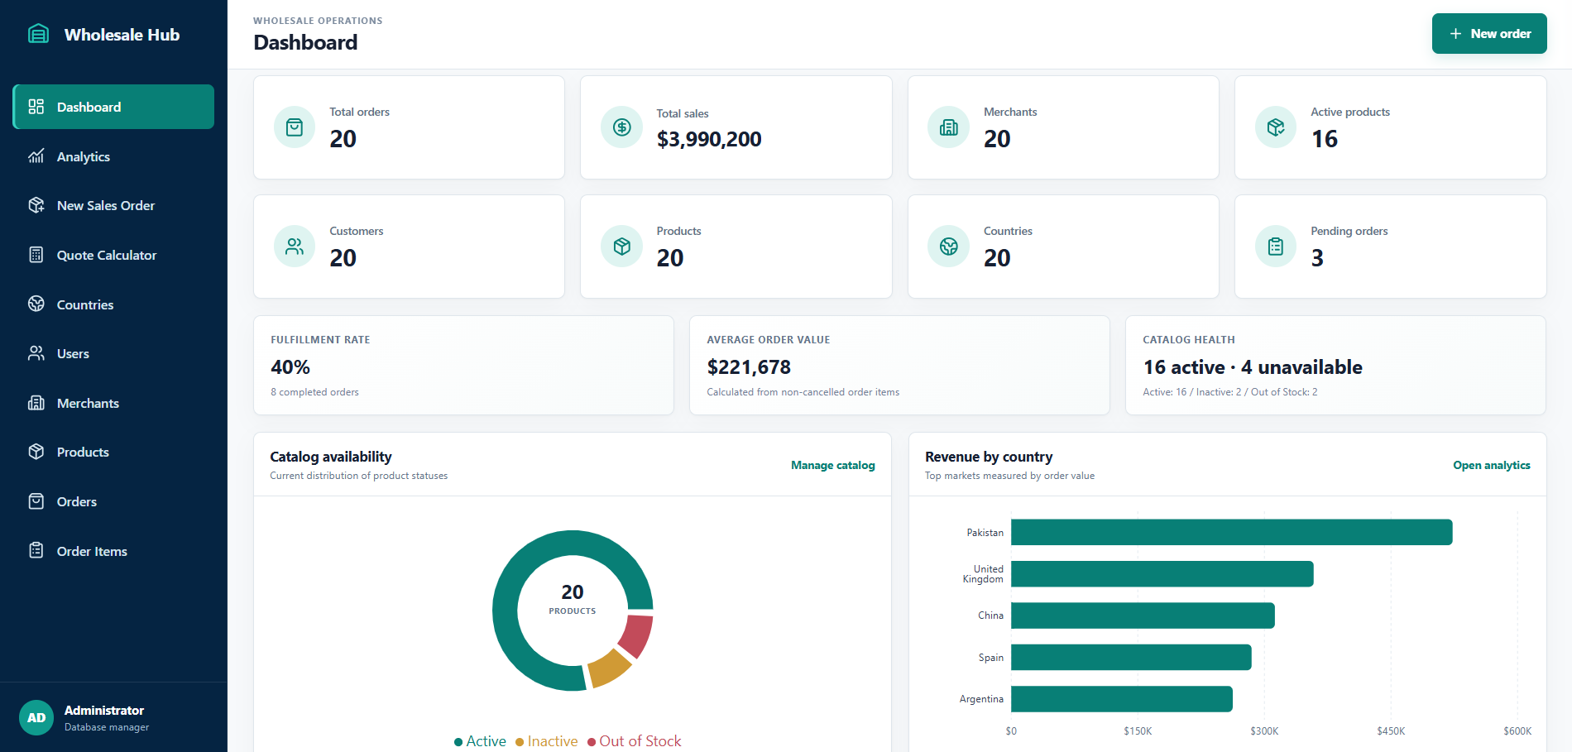This screenshot has width=1572, height=752.
Task: Go to Analytics in the sidebar
Action: pyautogui.click(x=113, y=156)
